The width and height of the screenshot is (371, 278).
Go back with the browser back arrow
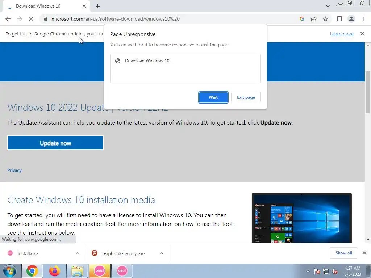pos(8,19)
